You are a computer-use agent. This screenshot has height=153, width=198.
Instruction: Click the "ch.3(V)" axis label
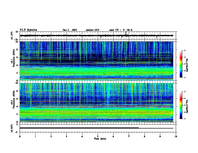pyautogui.click(x=12, y=128)
